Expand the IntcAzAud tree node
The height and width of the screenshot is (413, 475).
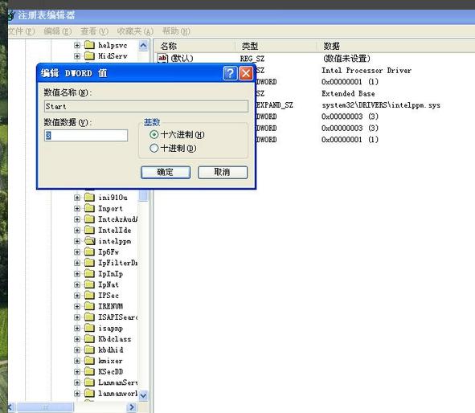(77, 219)
